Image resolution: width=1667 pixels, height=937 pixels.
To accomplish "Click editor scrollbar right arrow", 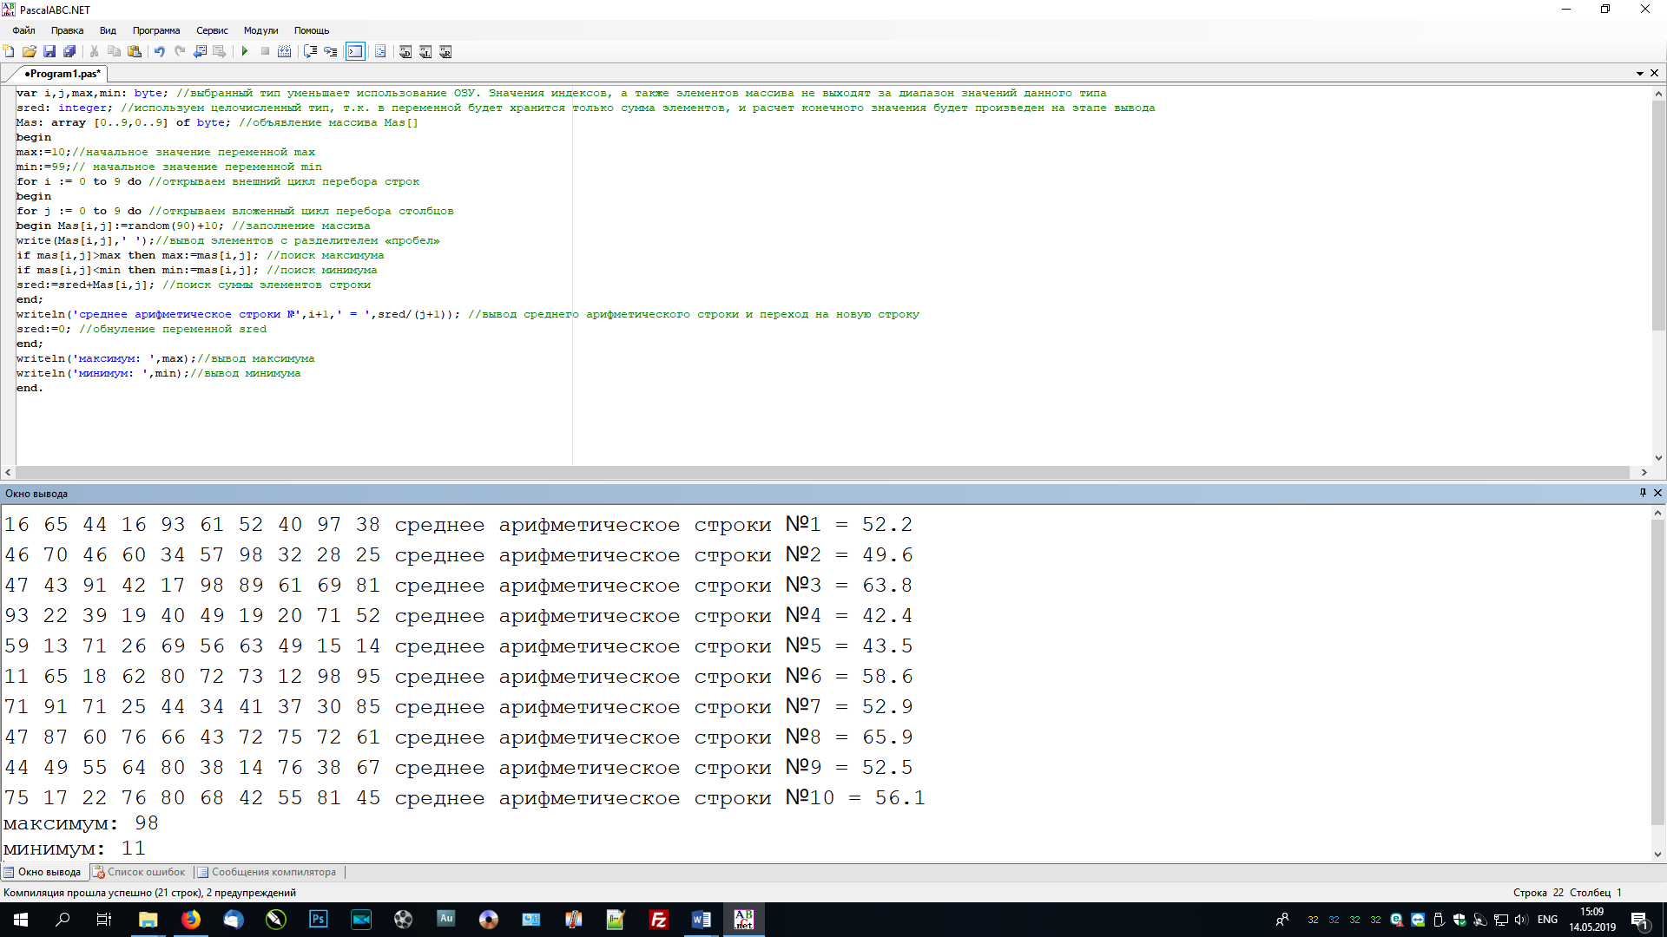I will click(x=1644, y=473).
